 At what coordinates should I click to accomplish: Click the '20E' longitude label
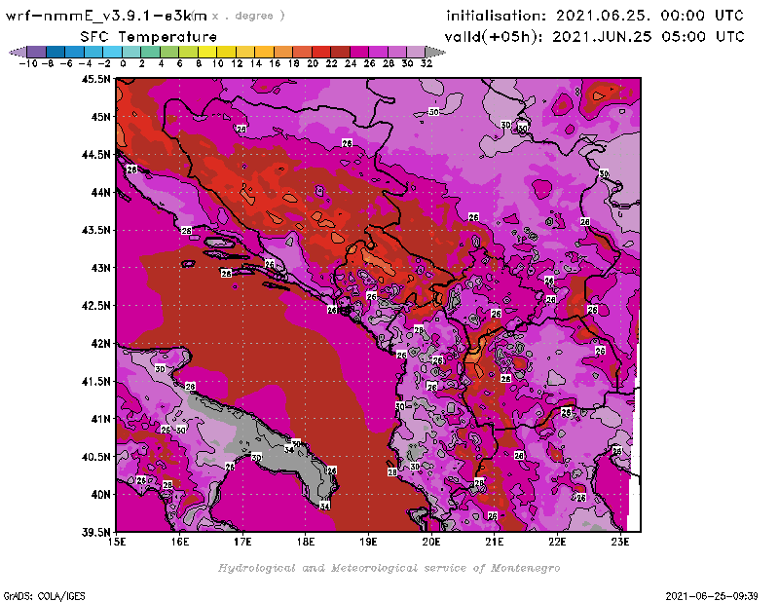pyautogui.click(x=431, y=542)
